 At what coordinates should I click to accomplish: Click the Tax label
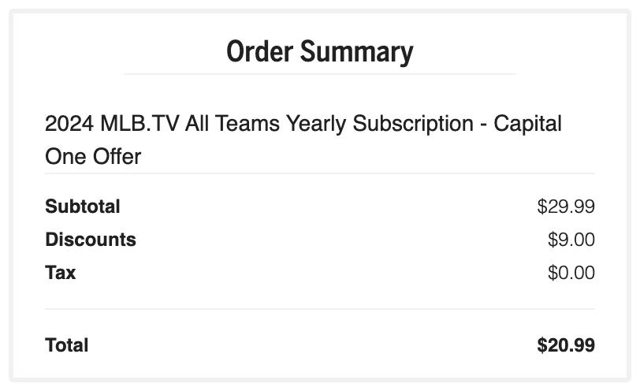click(x=61, y=273)
